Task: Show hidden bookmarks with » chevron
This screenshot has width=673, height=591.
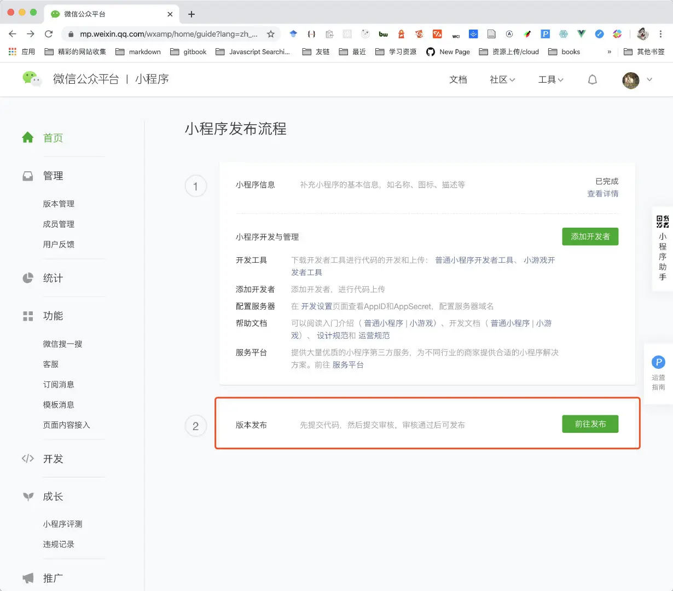Action: (x=609, y=52)
